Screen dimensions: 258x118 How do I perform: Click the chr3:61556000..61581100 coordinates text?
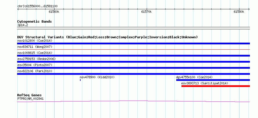[37, 6]
